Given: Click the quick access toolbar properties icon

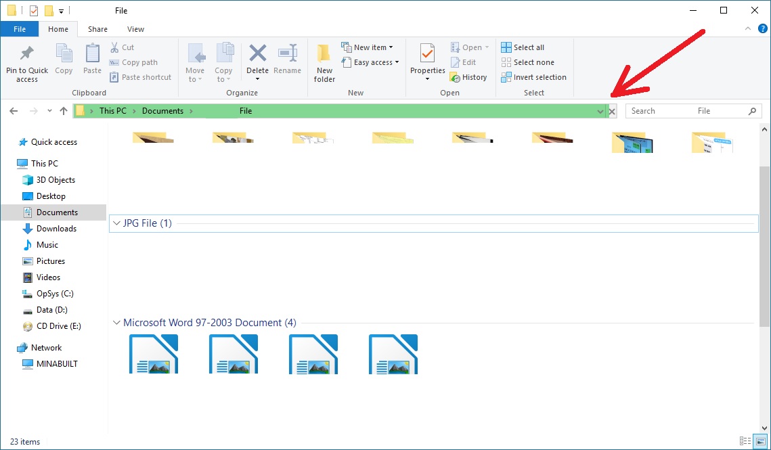Looking at the screenshot, I should coord(33,10).
